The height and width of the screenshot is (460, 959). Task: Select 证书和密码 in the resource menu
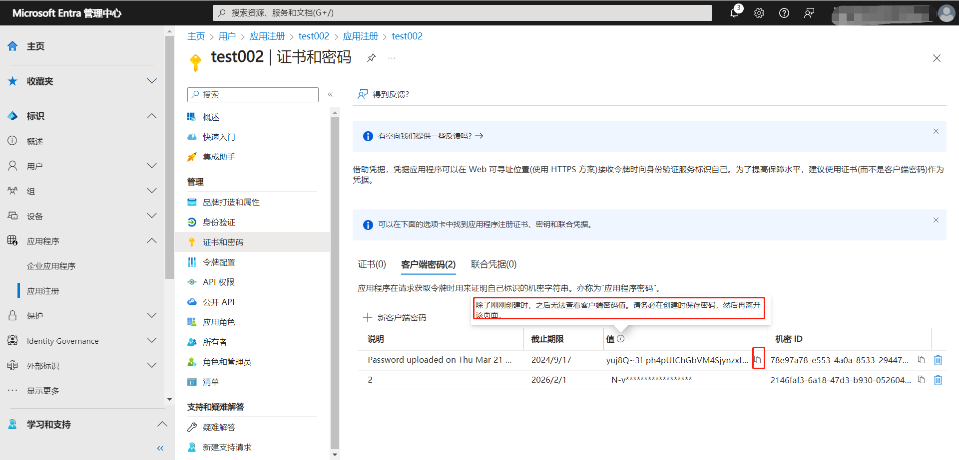click(252, 242)
